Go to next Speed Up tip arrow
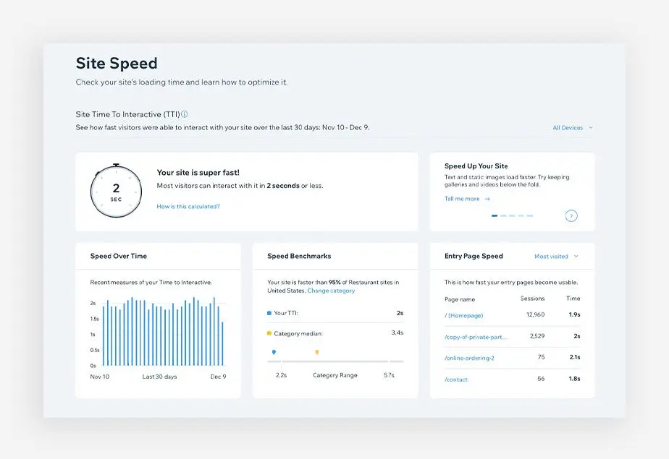Viewport: 669px width, 459px height. pos(571,216)
